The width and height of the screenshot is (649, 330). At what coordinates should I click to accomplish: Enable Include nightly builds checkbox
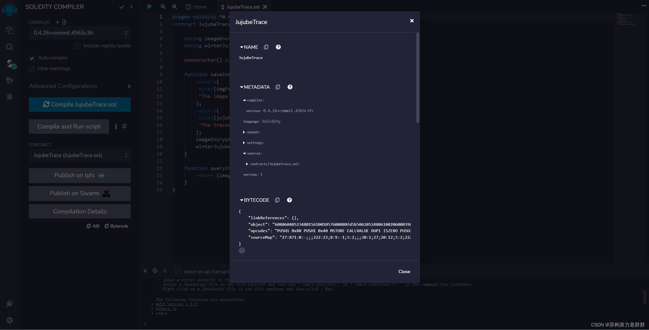[77, 46]
